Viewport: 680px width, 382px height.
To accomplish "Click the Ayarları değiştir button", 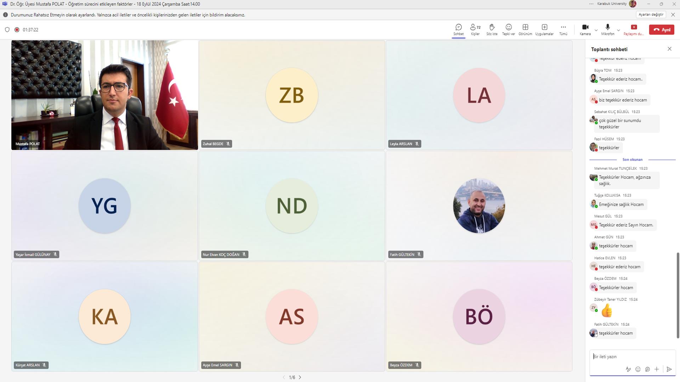I will tap(651, 15).
